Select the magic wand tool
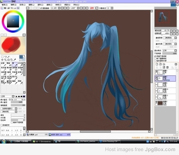The image size is (179, 155). point(8,57)
